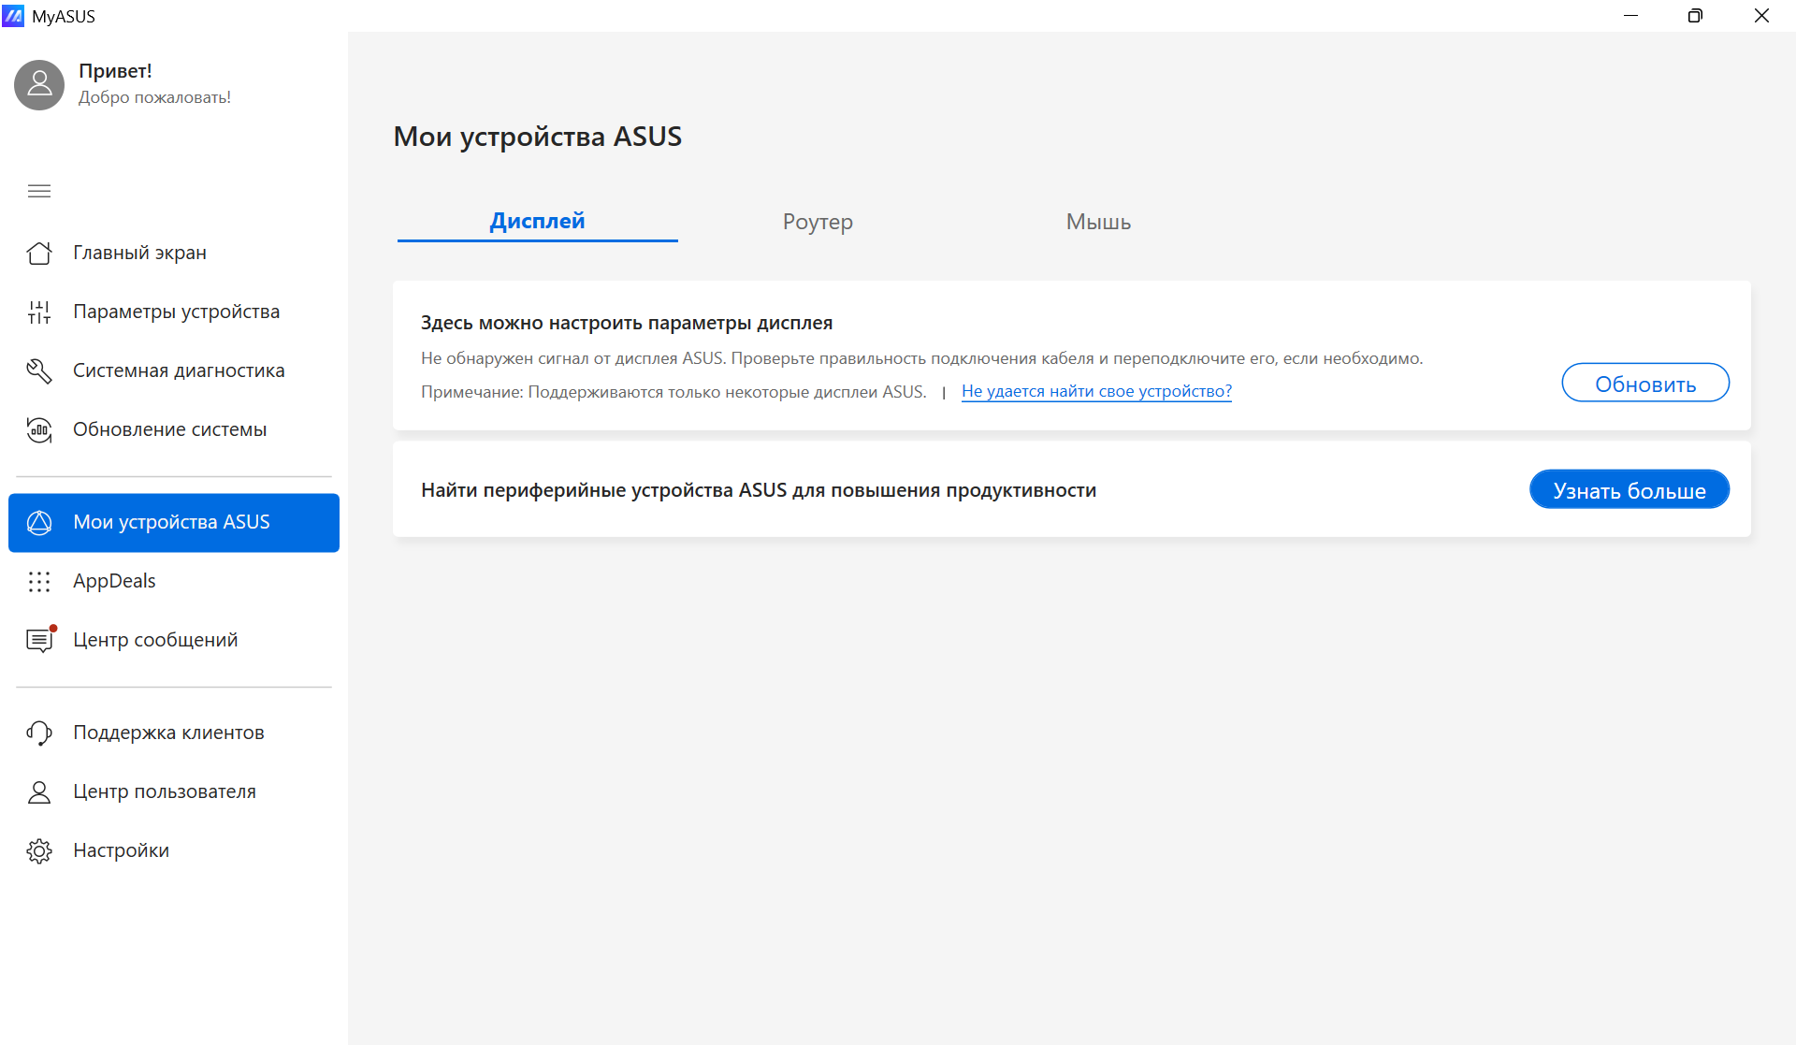Select Мои устройства ASUS in sidebar
Image resolution: width=1796 pixels, height=1045 pixels.
pyautogui.click(x=174, y=522)
